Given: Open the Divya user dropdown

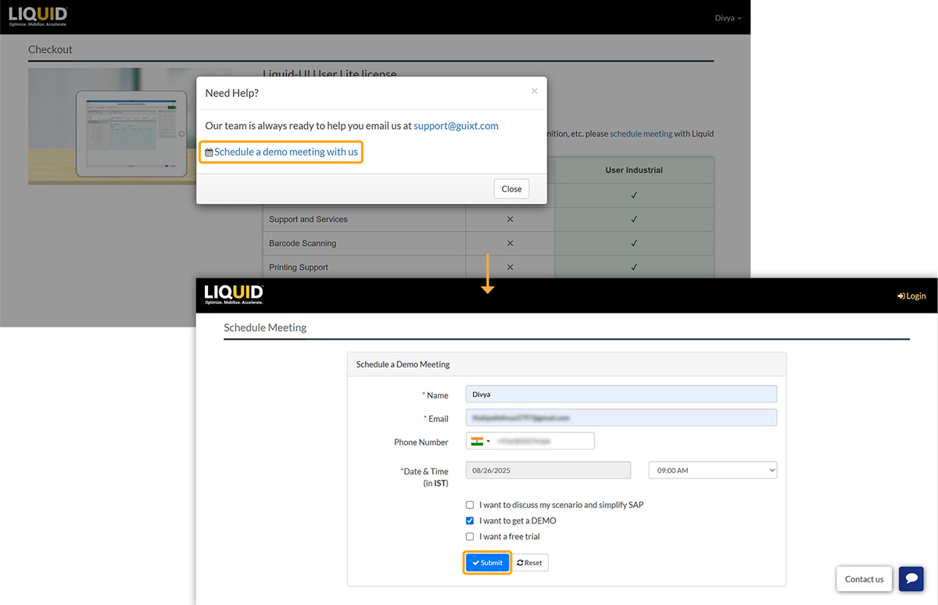Looking at the screenshot, I should pos(729,18).
